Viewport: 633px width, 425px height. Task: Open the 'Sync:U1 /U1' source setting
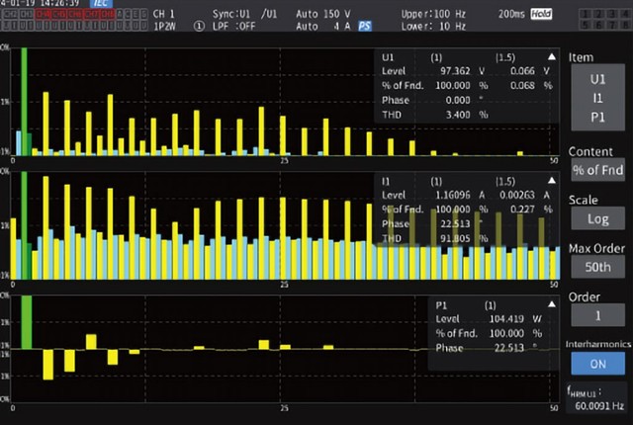244,14
